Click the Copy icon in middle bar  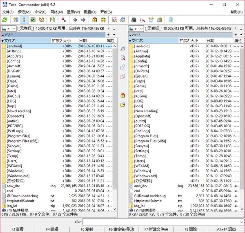(x=122, y=67)
